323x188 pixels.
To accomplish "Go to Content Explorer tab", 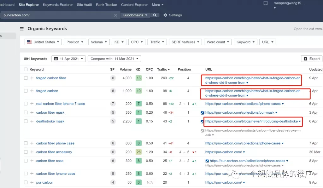I will pos(134,5).
